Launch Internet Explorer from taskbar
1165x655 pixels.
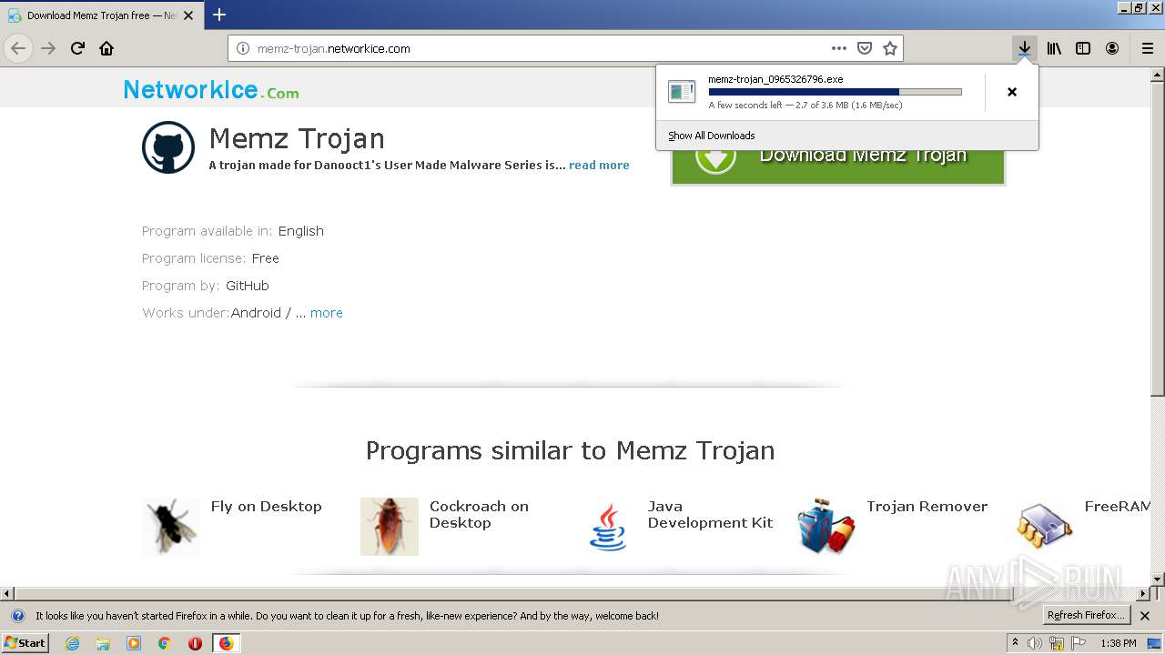[72, 643]
